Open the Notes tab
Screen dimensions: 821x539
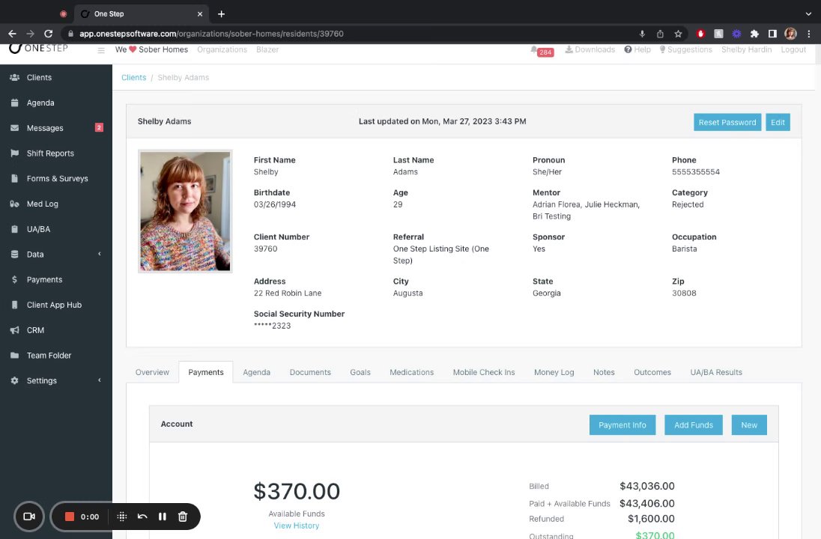(604, 372)
